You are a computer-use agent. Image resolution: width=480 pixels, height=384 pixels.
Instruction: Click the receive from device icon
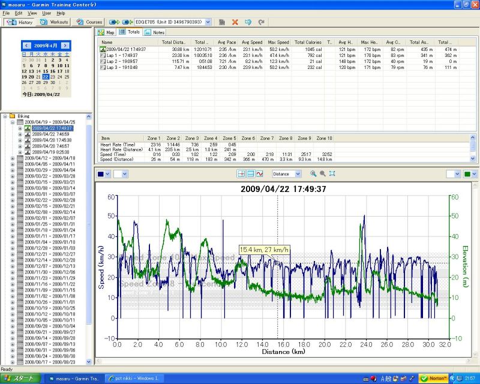127,22
